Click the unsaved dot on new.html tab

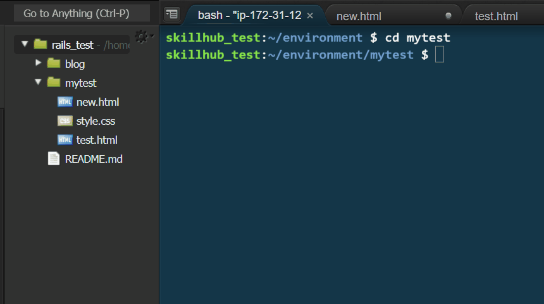coord(448,16)
